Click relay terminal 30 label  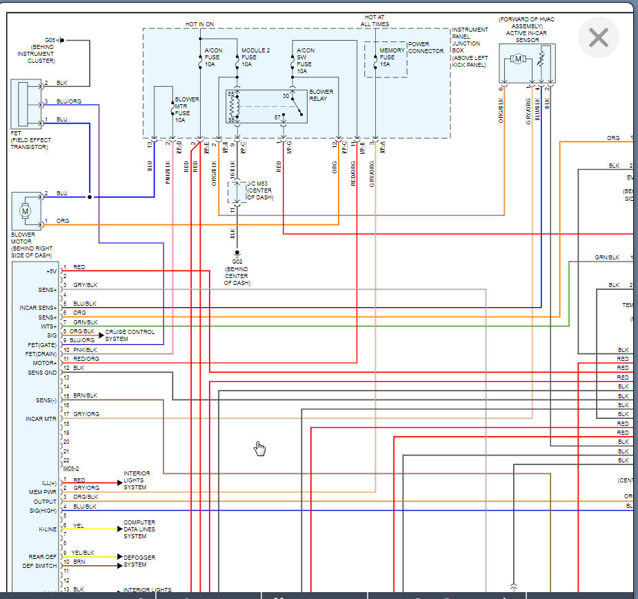[286, 96]
